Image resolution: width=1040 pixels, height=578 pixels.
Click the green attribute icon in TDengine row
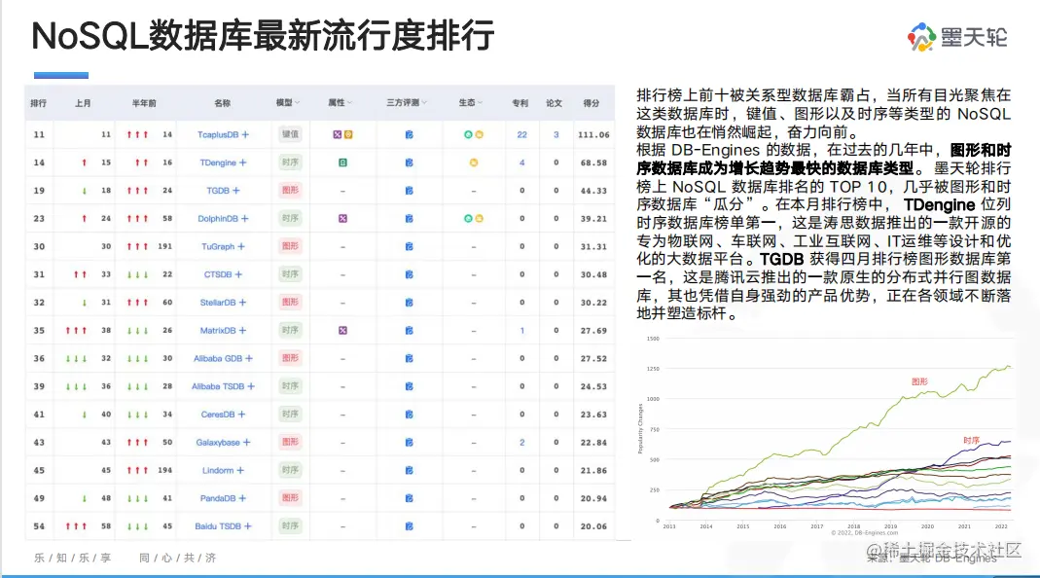click(342, 163)
